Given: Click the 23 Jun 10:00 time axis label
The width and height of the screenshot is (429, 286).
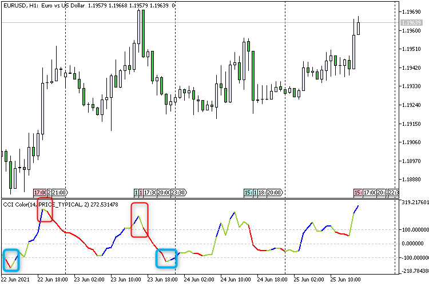Looking at the screenshot, I should [126, 280].
